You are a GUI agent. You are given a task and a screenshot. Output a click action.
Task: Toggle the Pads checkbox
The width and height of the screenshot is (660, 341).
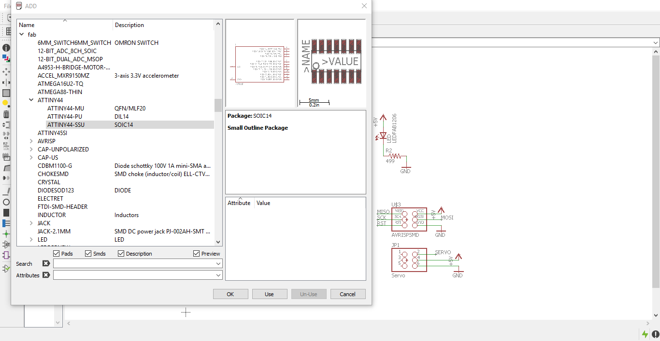(x=57, y=253)
